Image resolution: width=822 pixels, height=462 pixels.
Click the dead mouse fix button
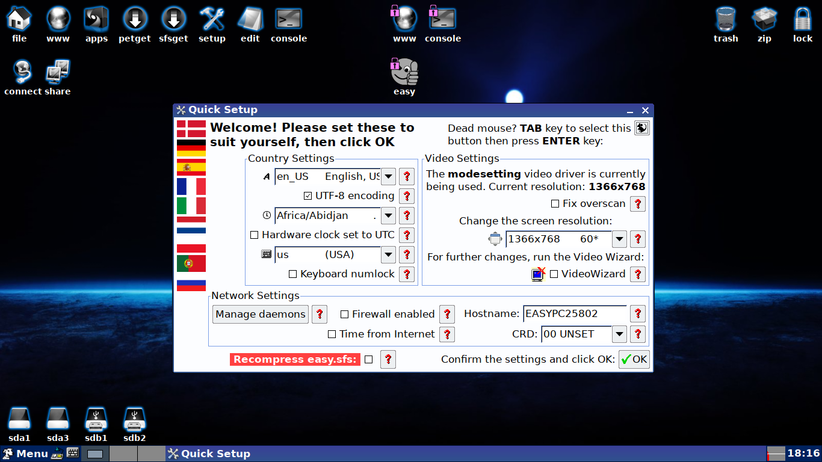coord(642,128)
